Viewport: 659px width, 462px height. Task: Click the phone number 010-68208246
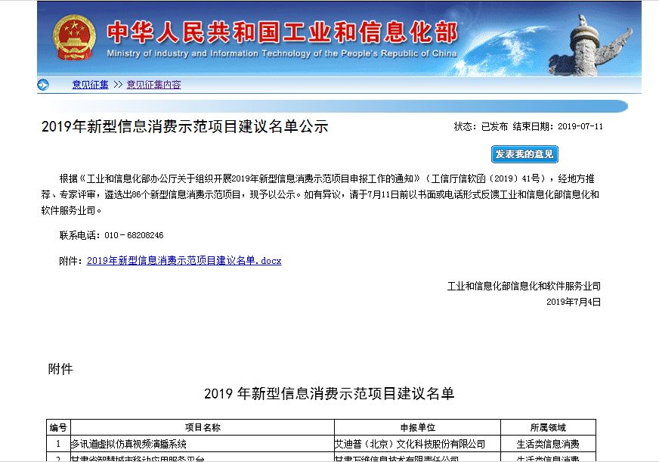click(134, 235)
